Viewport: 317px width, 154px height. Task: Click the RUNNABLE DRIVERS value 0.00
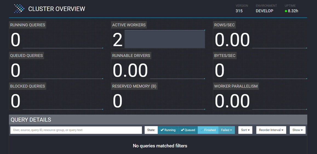130,71
